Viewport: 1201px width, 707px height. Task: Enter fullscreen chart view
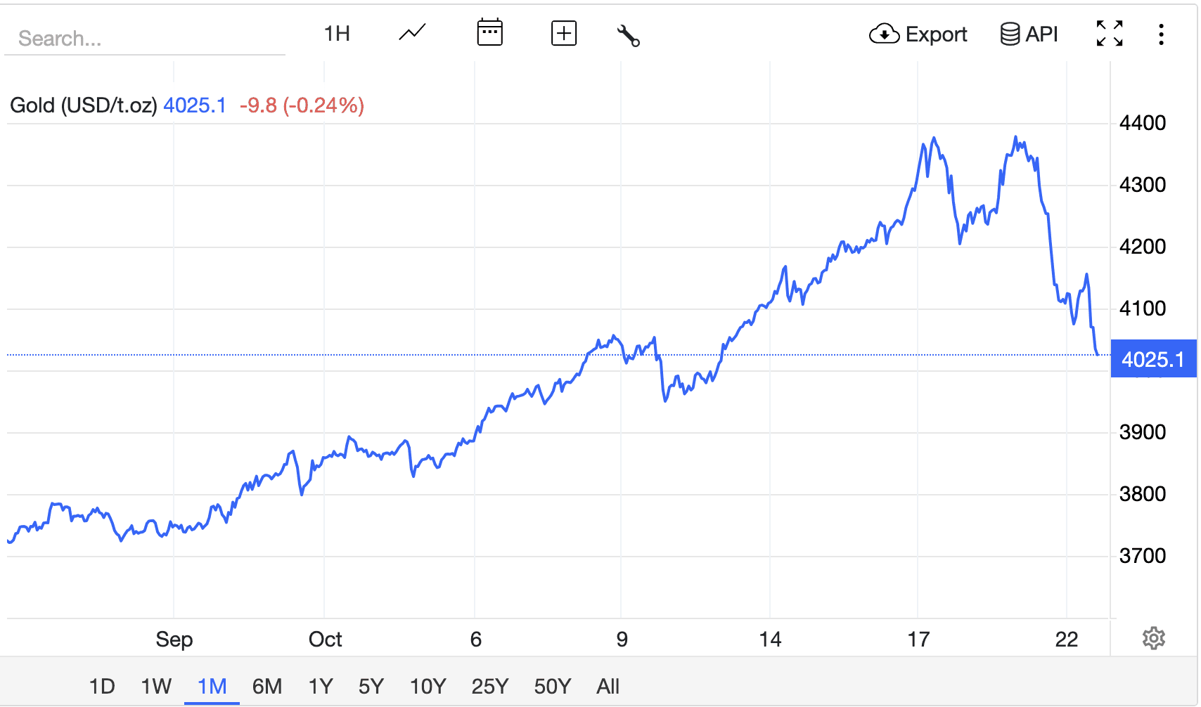click(x=1110, y=33)
